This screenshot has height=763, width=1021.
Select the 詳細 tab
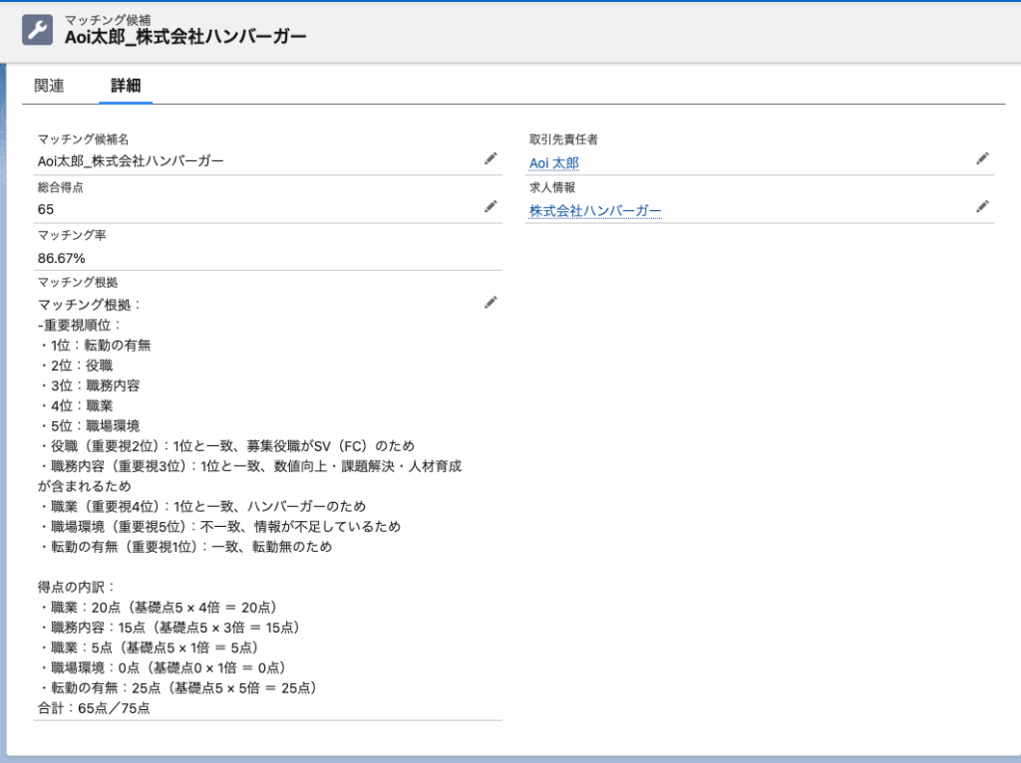pos(126,86)
